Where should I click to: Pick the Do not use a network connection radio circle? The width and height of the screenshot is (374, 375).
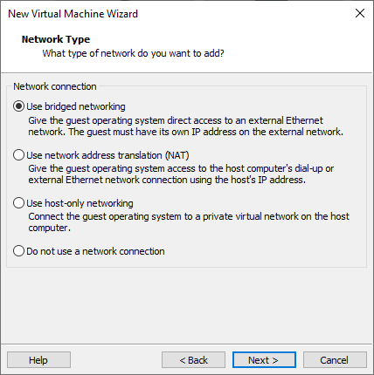18,251
